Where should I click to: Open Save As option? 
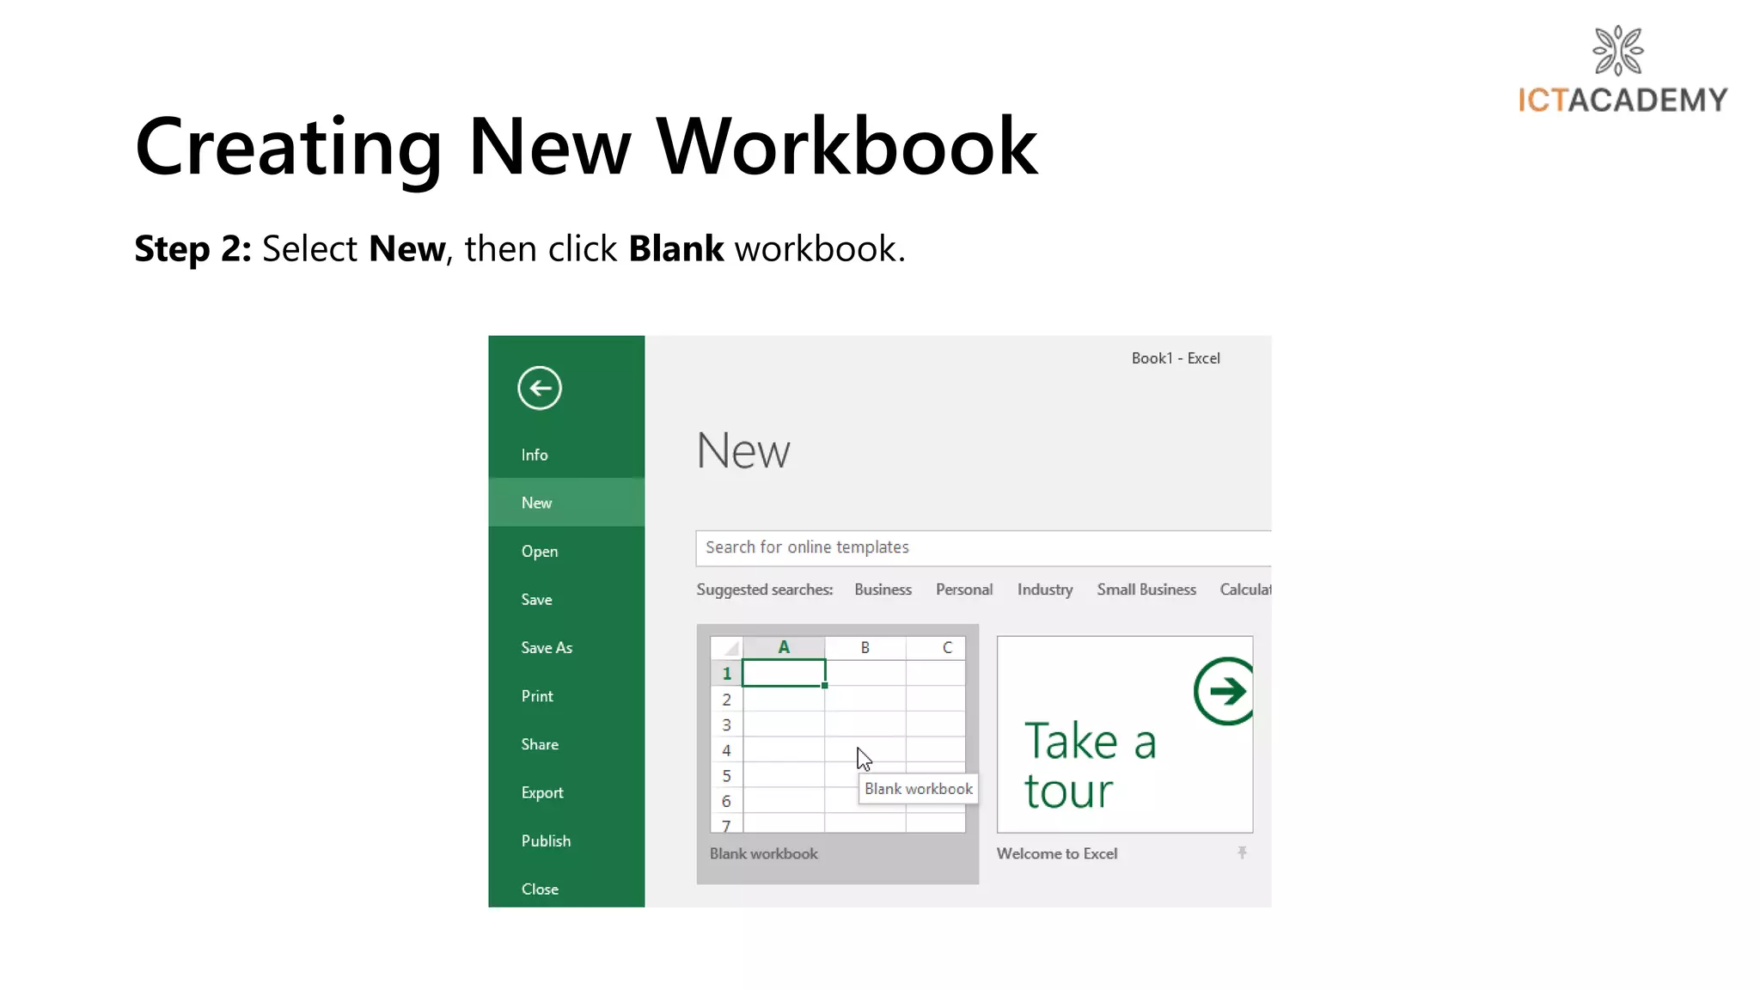[547, 647]
